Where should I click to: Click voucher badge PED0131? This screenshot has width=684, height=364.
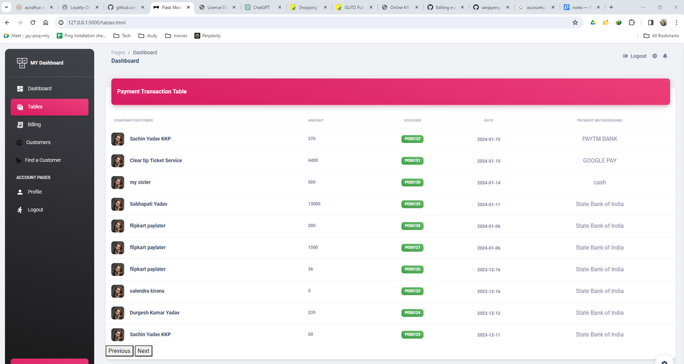coord(412,161)
